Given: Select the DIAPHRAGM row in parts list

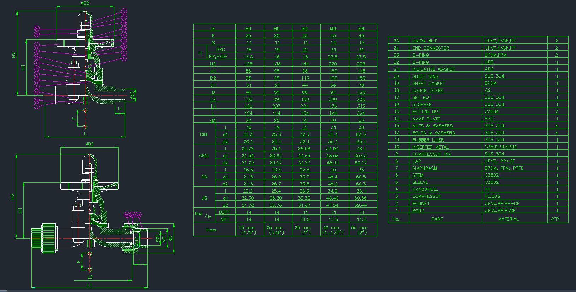Looking at the screenshot, I should (x=424, y=168).
